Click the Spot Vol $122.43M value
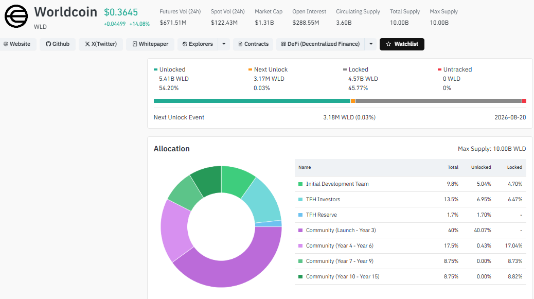Image resolution: width=534 pixels, height=299 pixels. pyautogui.click(x=224, y=23)
